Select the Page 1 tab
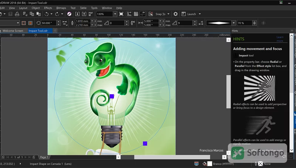 coord(44,157)
